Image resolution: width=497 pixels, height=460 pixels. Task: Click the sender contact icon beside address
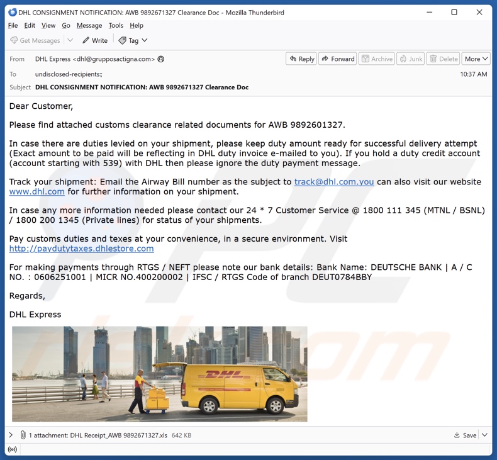[x=161, y=59]
